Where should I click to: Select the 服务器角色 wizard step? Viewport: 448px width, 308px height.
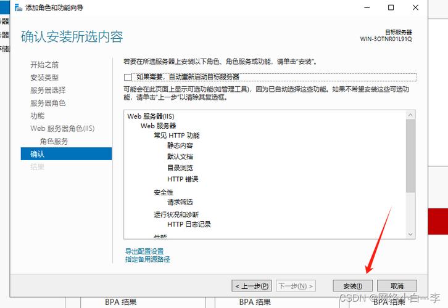pos(48,103)
